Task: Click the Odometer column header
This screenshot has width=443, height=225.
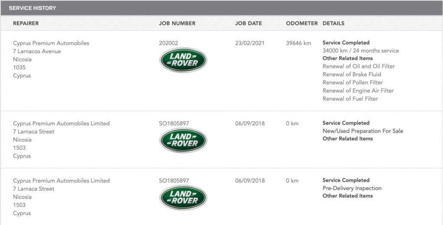Action: [x=302, y=23]
